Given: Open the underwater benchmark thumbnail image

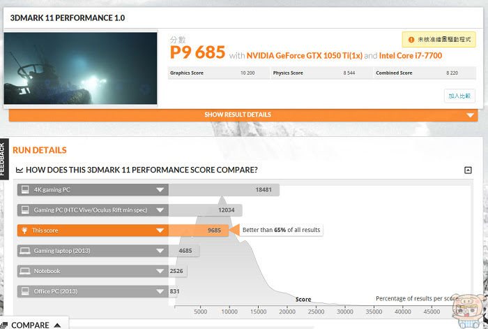Looking at the screenshot, I should click(80, 68).
